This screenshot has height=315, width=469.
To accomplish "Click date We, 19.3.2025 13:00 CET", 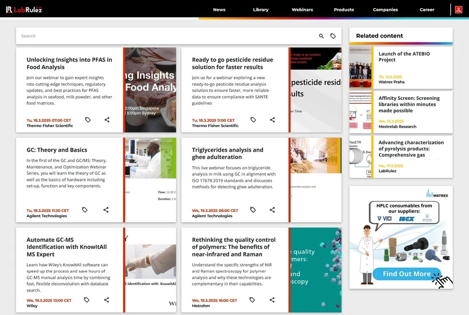I will (49, 300).
